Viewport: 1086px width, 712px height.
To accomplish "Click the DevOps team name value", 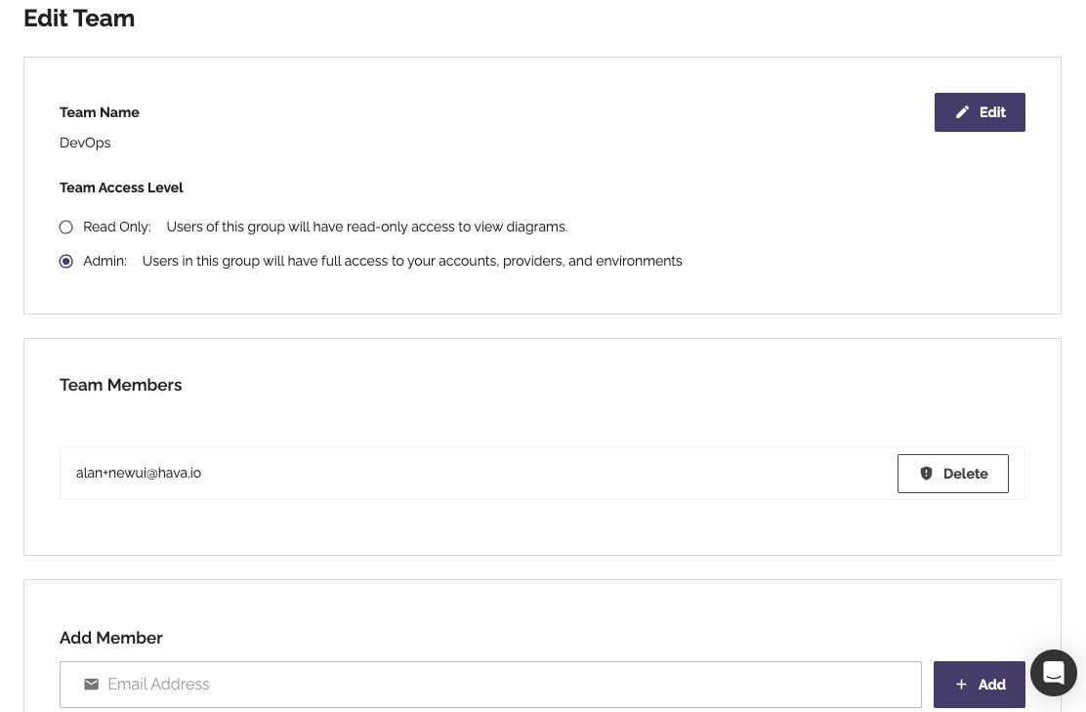I will (x=85, y=143).
